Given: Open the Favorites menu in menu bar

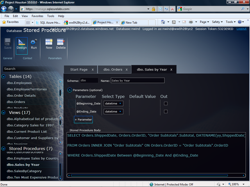Looking at the screenshot, I should click(37, 16).
